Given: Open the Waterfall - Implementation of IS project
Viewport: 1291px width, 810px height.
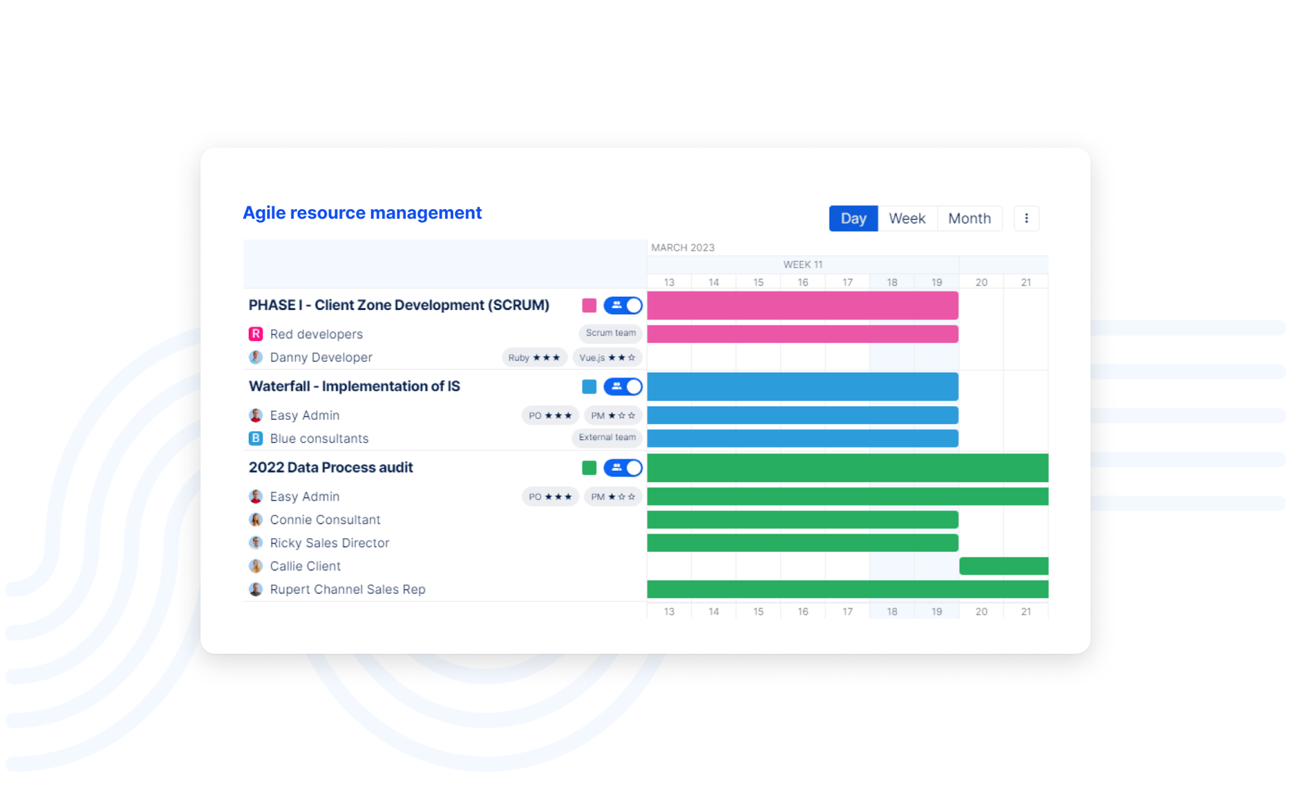Looking at the screenshot, I should (x=354, y=387).
